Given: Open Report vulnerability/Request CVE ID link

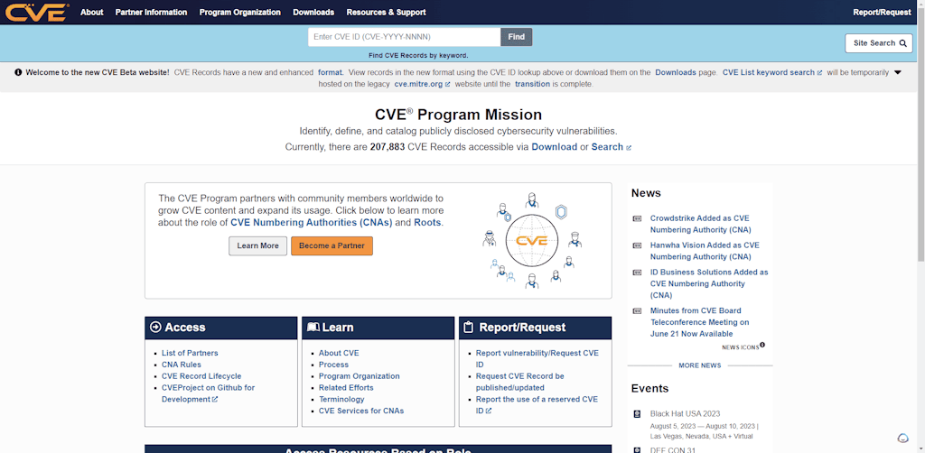Looking at the screenshot, I should coord(537,359).
